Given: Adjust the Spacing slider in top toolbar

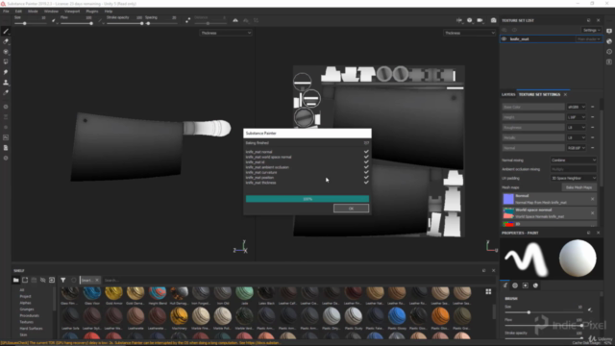Looking at the screenshot, I should click(x=160, y=23).
